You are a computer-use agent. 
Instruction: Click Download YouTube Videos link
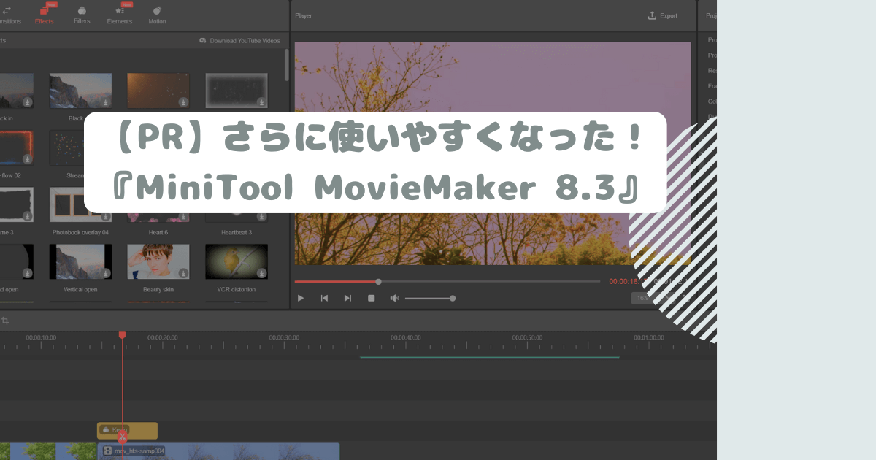tap(239, 41)
